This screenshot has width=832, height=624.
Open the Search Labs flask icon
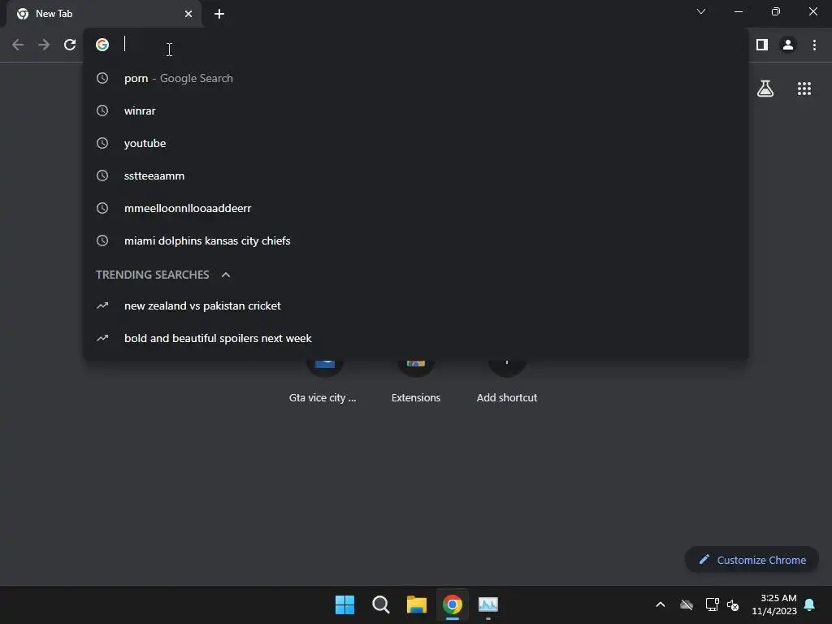point(765,89)
